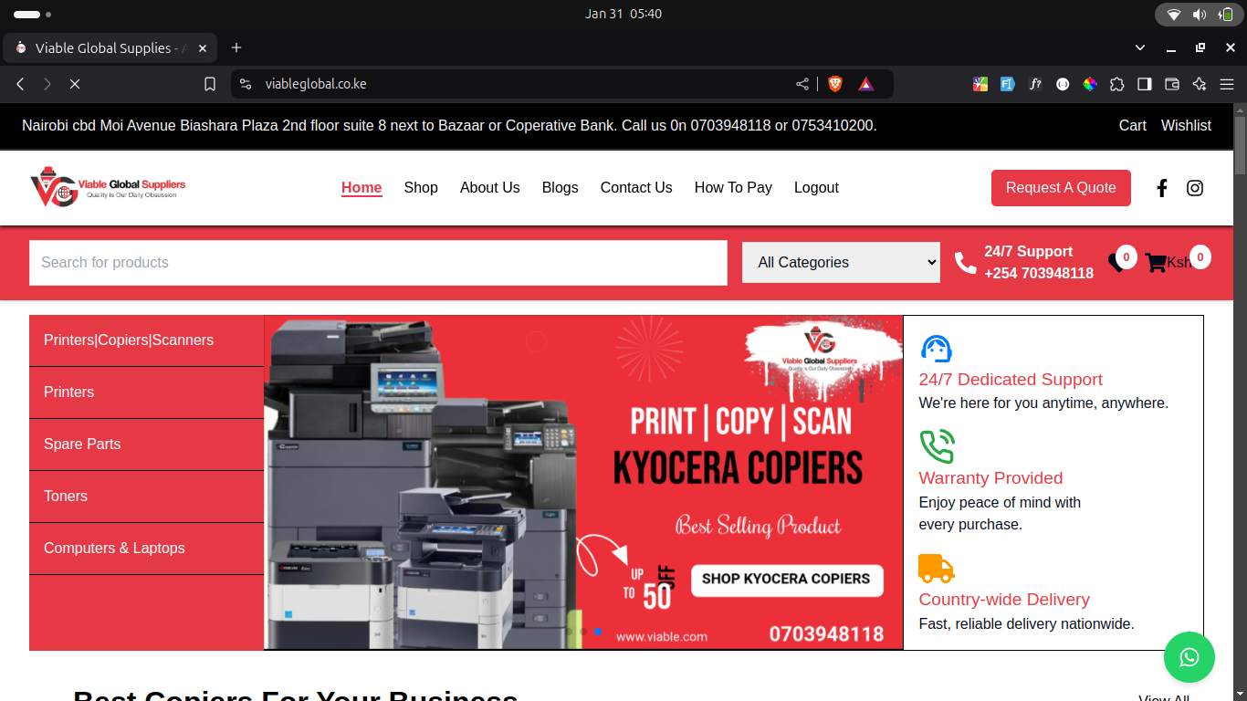This screenshot has width=1247, height=701.
Task: Open the shopping cart icon
Action: pos(1156,263)
